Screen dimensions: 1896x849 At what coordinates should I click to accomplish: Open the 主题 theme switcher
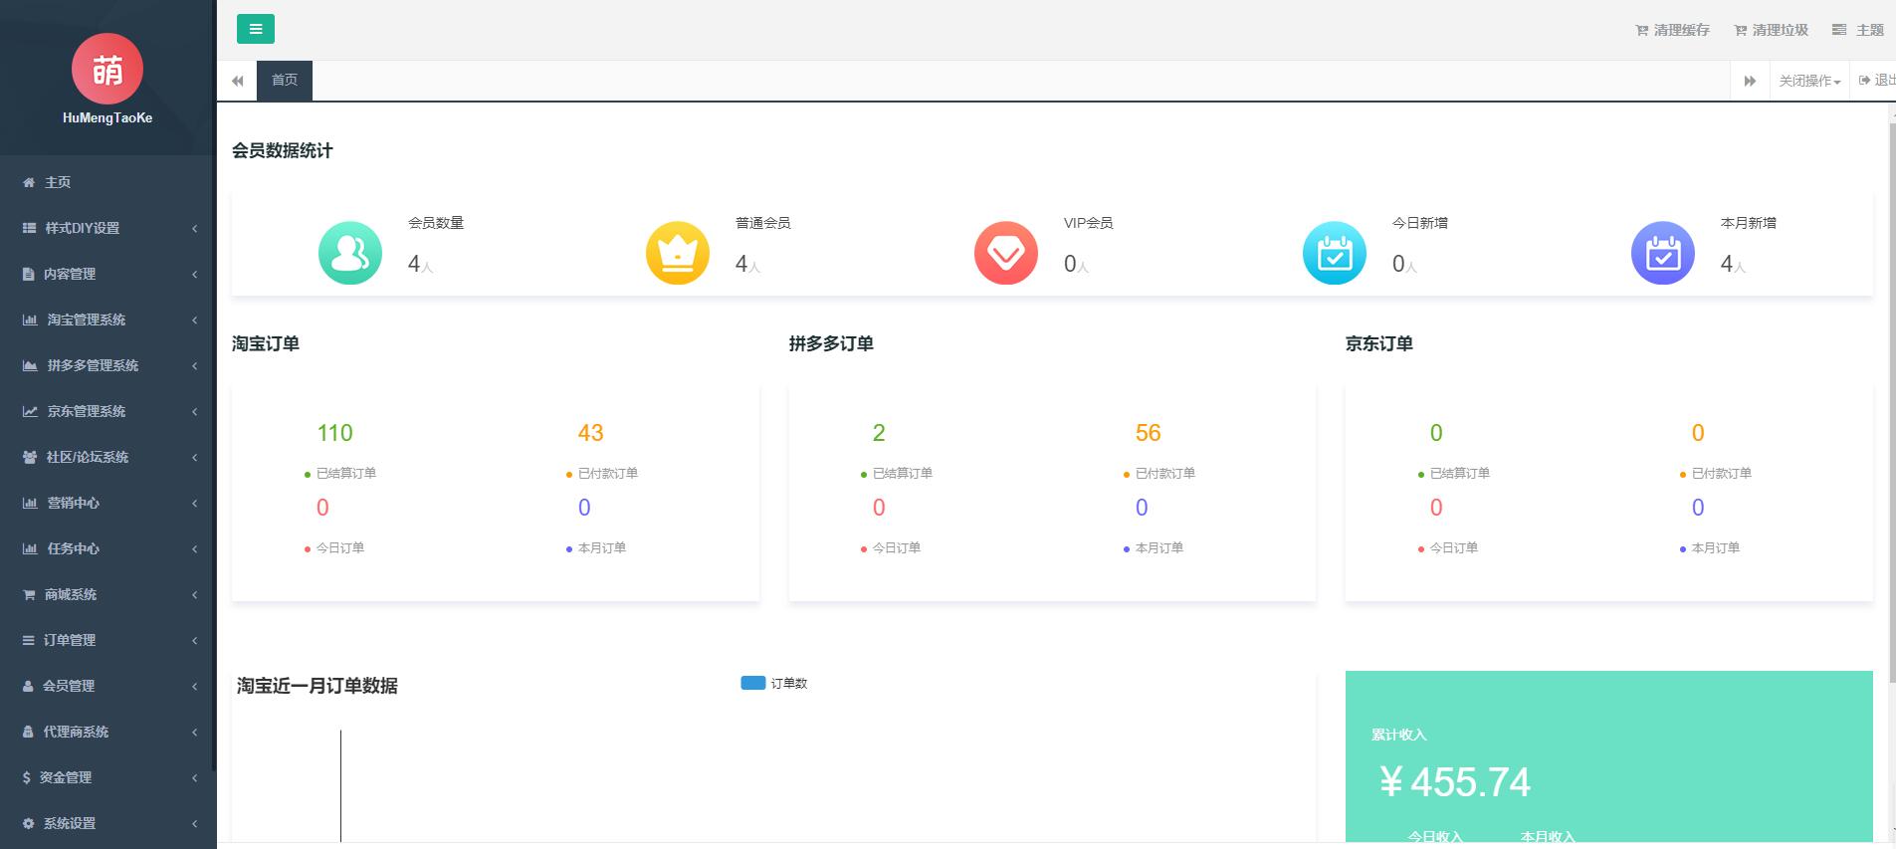coord(1858,30)
